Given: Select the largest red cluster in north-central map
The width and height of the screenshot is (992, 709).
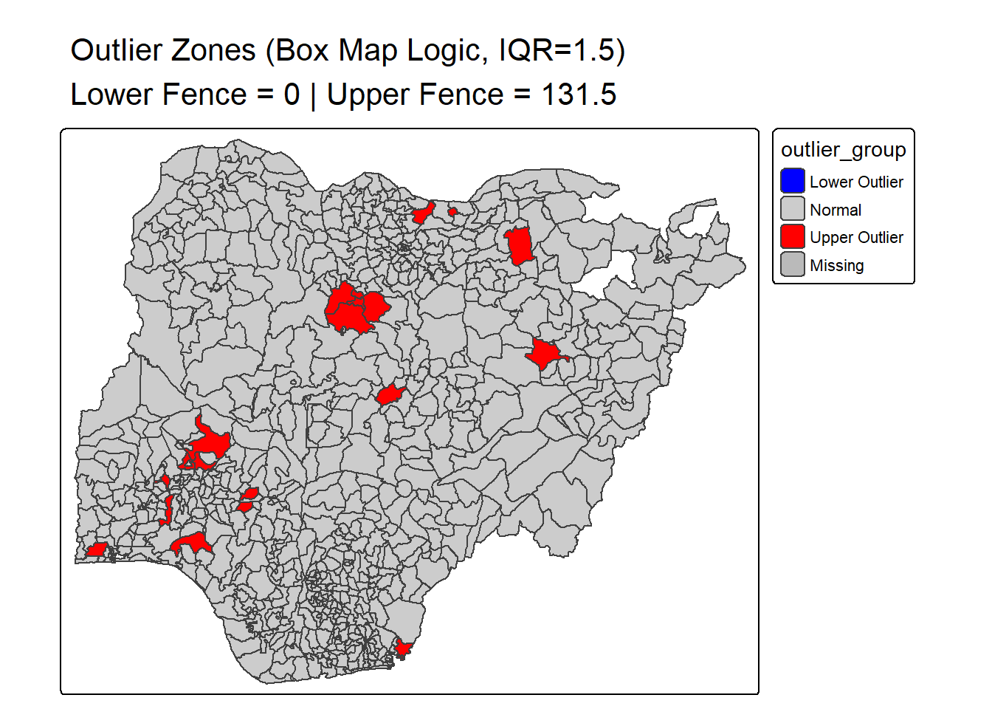Looking at the screenshot, I should tap(354, 309).
